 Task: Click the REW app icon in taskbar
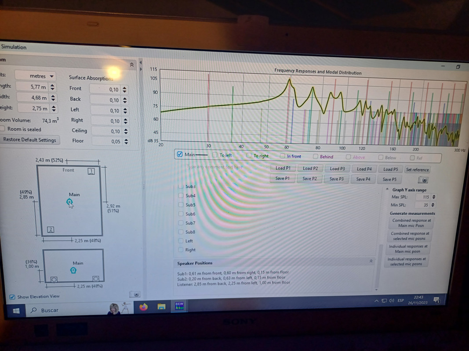click(179, 306)
